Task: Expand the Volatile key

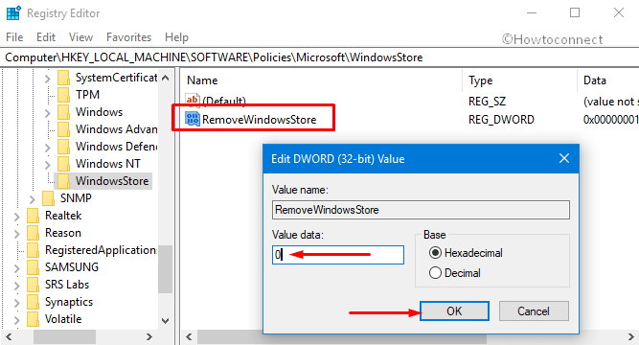Action: (x=17, y=320)
